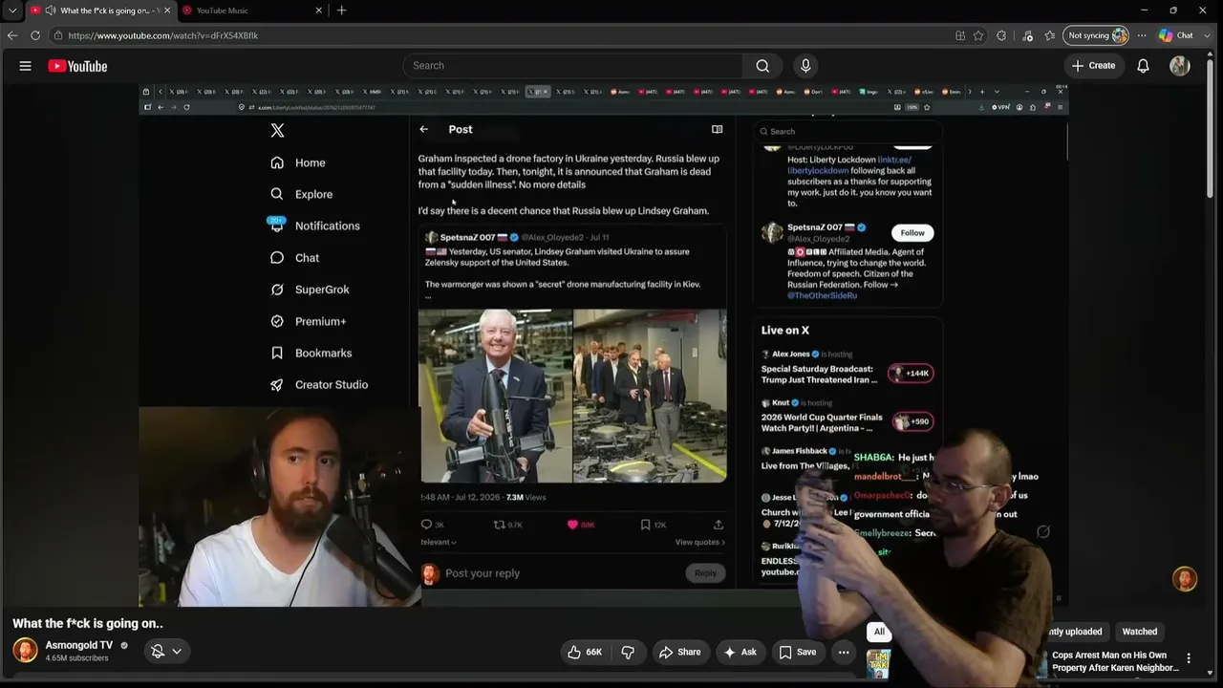Mute the playing tab's speaker icon
The height and width of the screenshot is (688, 1223).
[x=49, y=11]
